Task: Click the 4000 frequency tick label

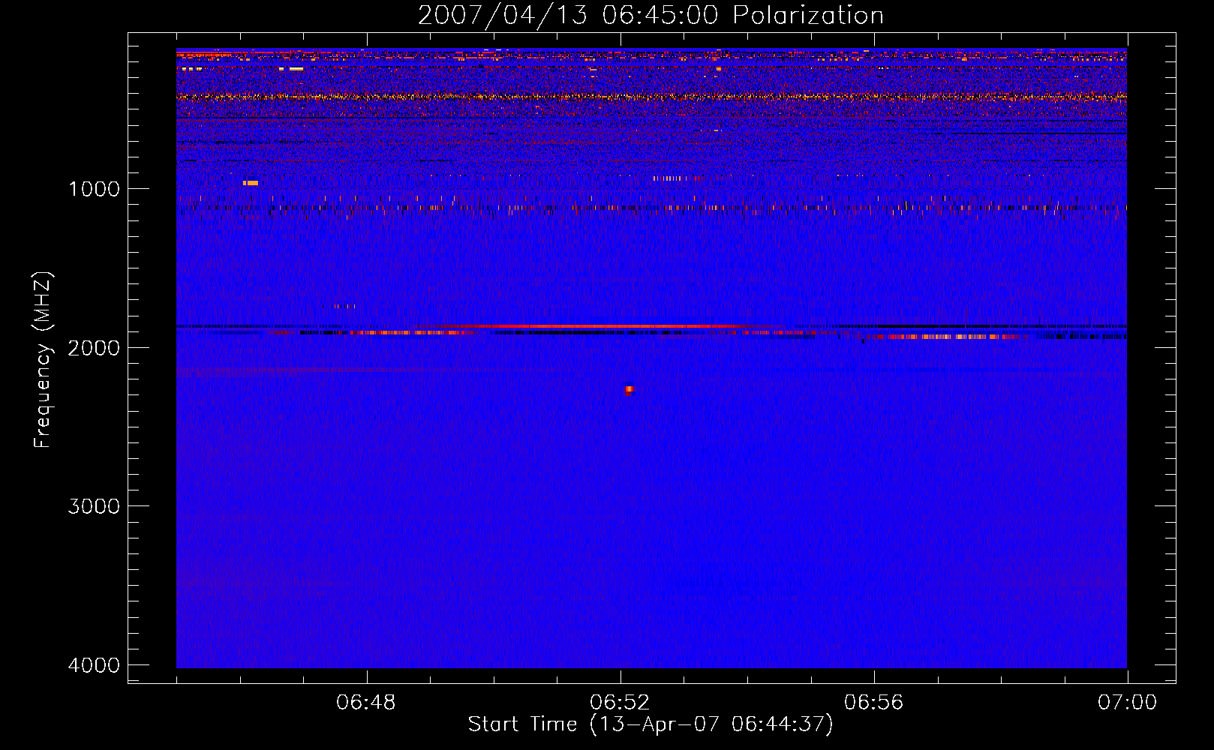Action: coord(94,665)
